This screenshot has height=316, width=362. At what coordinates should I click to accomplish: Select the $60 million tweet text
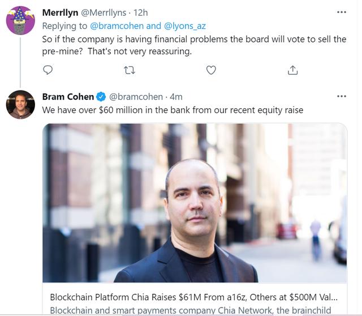[x=173, y=110]
